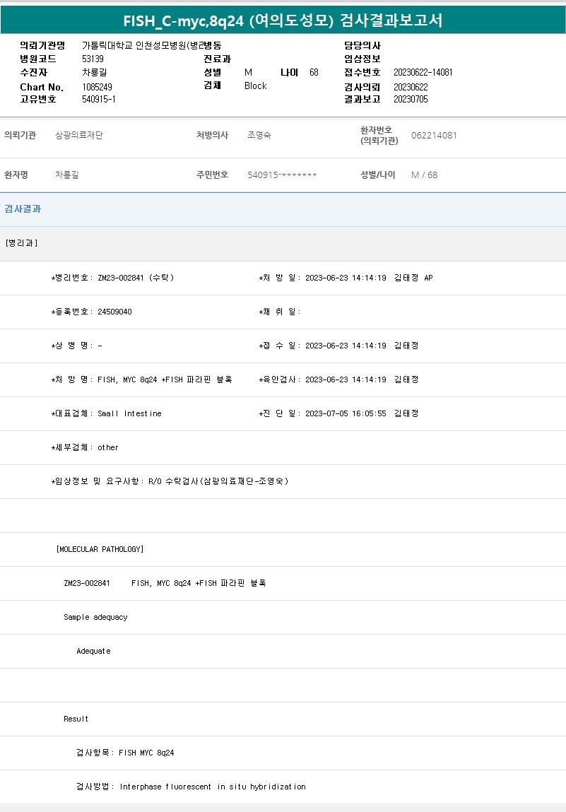Image resolution: width=566 pixels, height=812 pixels.
Task: Select the 접수번호 value 20230622-14081
Action: [423, 72]
